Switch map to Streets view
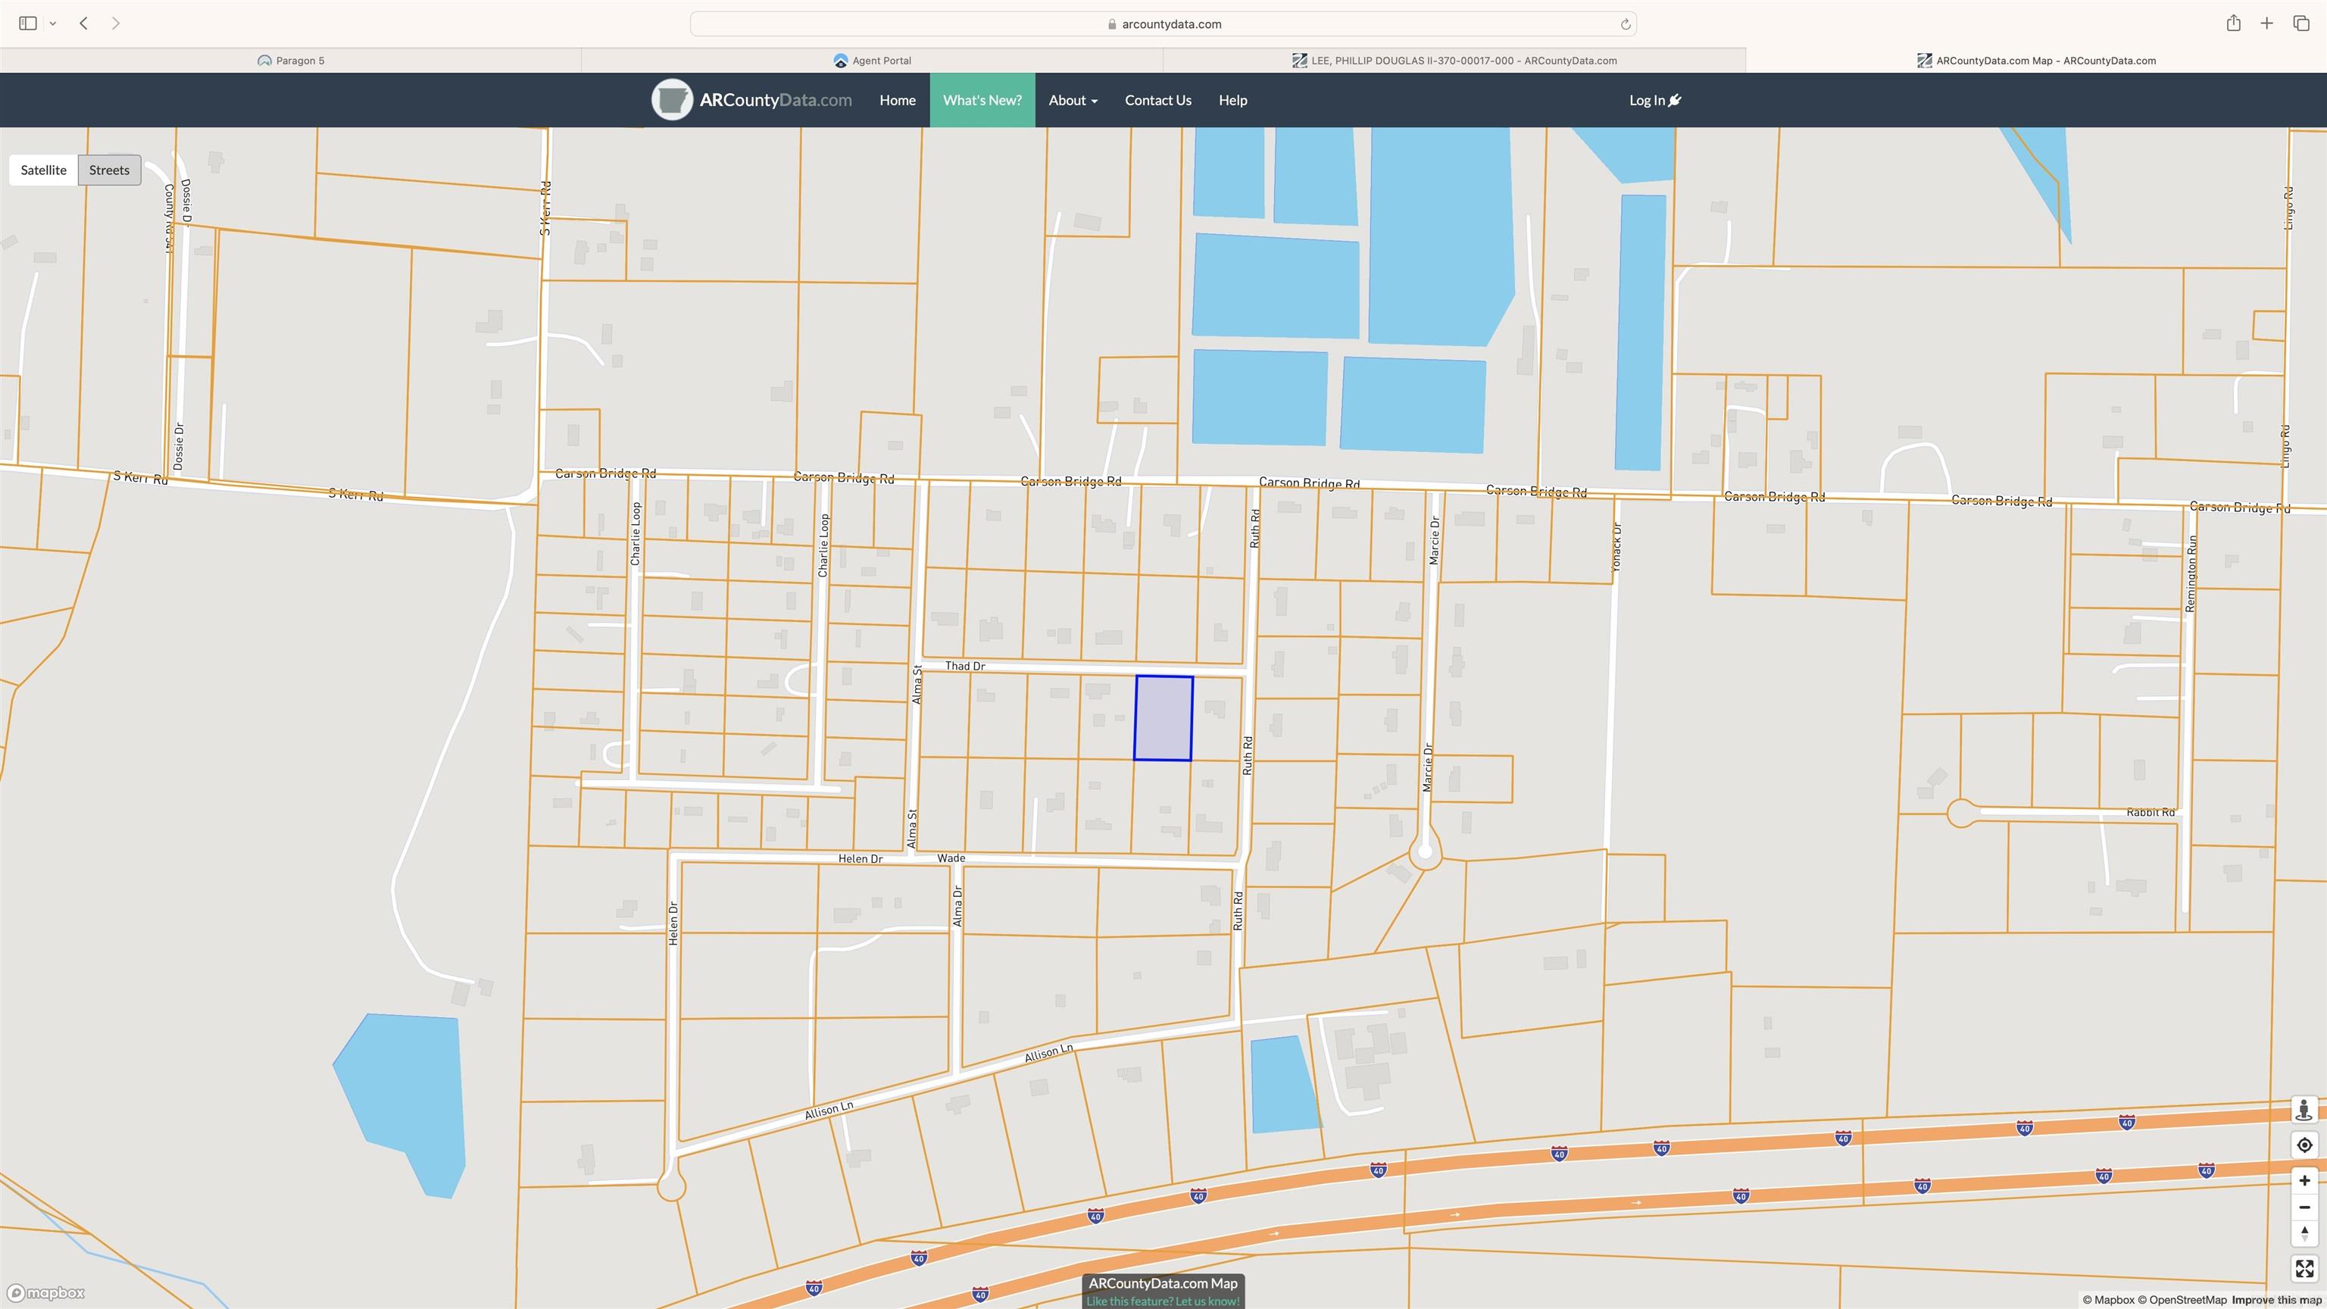The image size is (2327, 1309). click(x=109, y=170)
